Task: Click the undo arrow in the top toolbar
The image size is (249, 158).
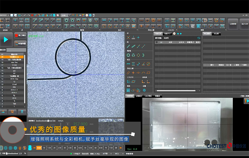Action: [25, 15]
